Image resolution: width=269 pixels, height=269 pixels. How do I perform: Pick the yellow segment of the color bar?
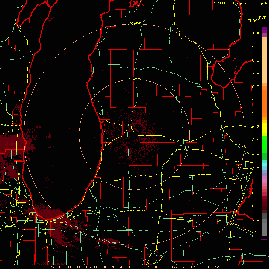(264, 128)
